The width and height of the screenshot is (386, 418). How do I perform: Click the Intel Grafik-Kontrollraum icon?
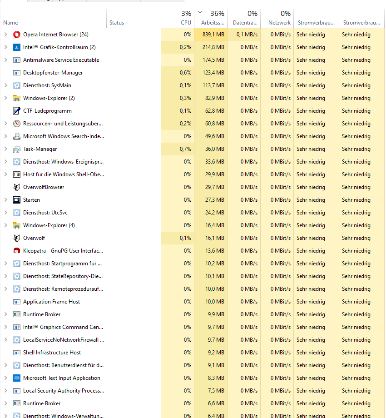tap(17, 47)
